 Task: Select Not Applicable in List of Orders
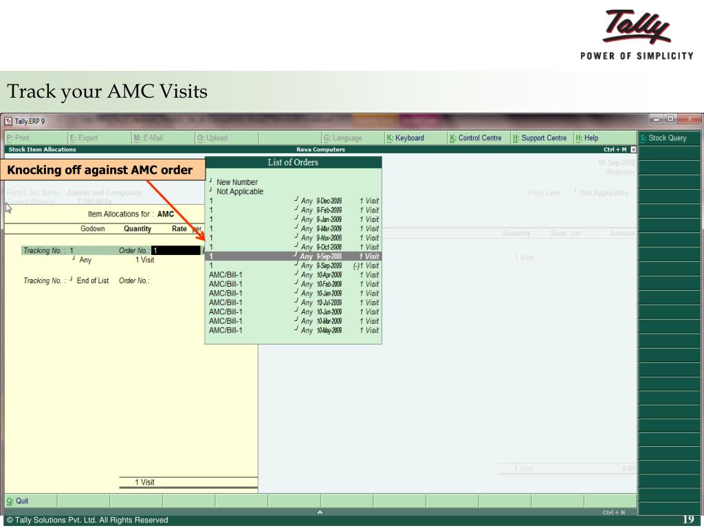pyautogui.click(x=240, y=191)
